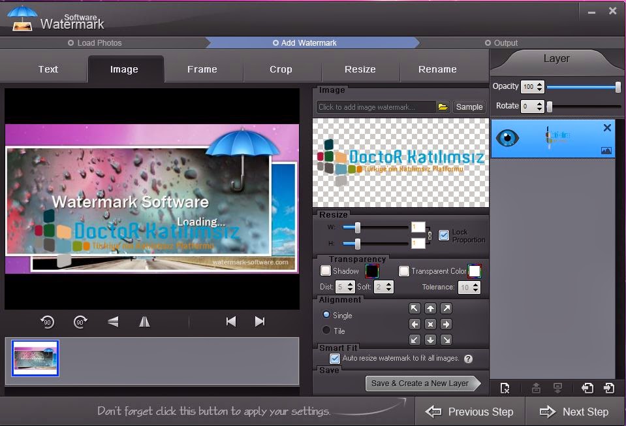
Task: Move layer up in layer panel
Action: click(x=536, y=387)
